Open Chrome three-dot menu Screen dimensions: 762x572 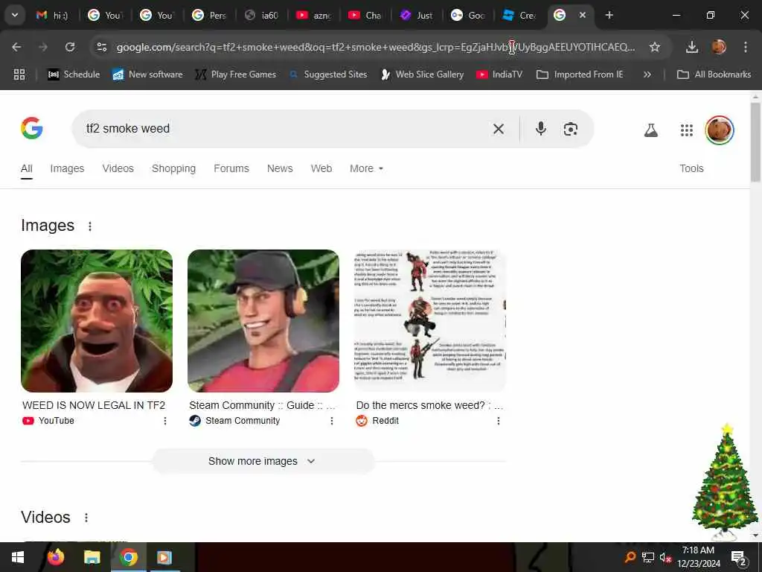746,47
